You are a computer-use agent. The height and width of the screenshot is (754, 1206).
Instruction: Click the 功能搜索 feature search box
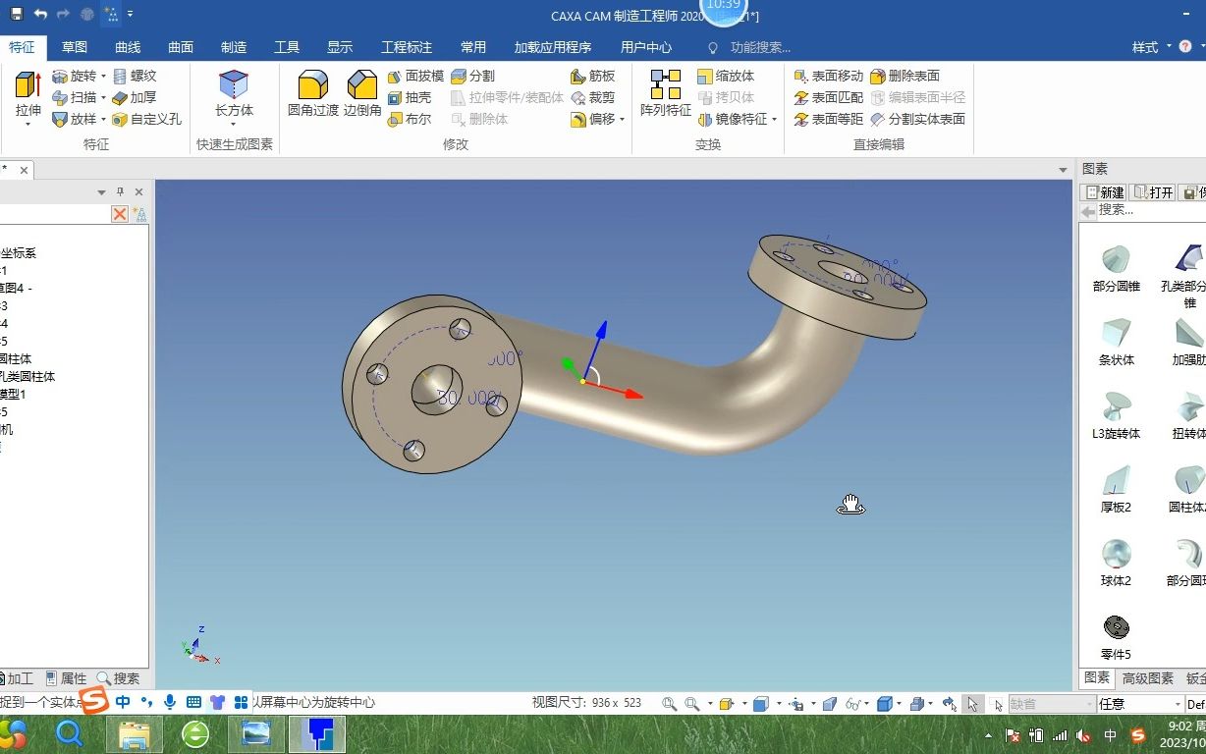760,47
